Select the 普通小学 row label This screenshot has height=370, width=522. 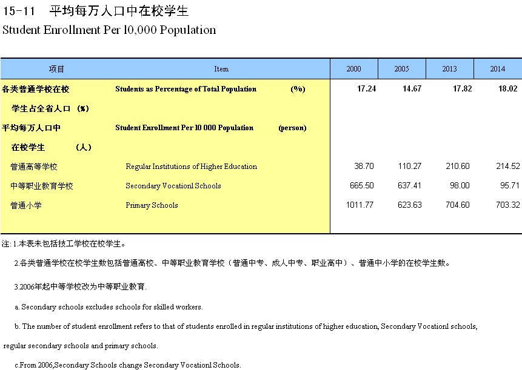(x=25, y=205)
